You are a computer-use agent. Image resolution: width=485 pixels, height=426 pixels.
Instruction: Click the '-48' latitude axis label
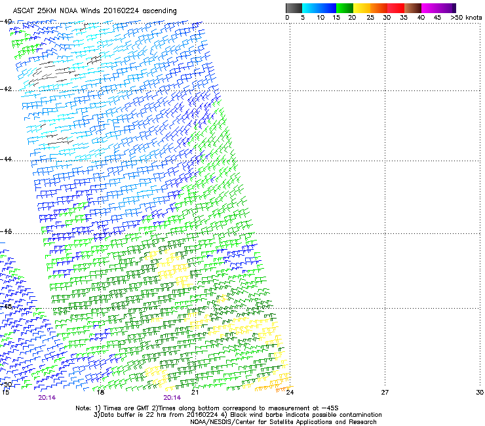[6, 306]
